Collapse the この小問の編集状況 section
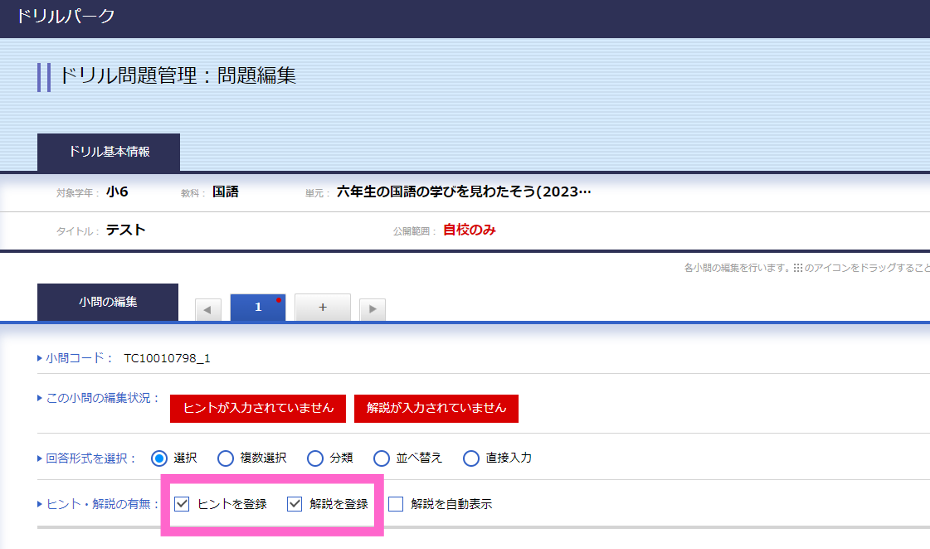 pos(40,398)
